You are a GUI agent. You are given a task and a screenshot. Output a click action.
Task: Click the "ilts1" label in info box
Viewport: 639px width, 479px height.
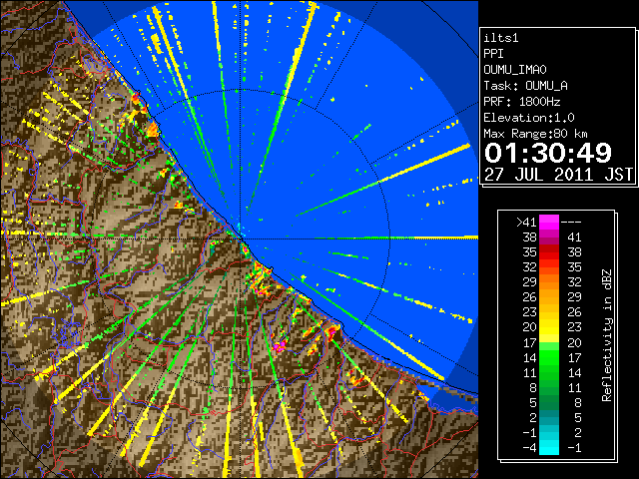(x=501, y=38)
